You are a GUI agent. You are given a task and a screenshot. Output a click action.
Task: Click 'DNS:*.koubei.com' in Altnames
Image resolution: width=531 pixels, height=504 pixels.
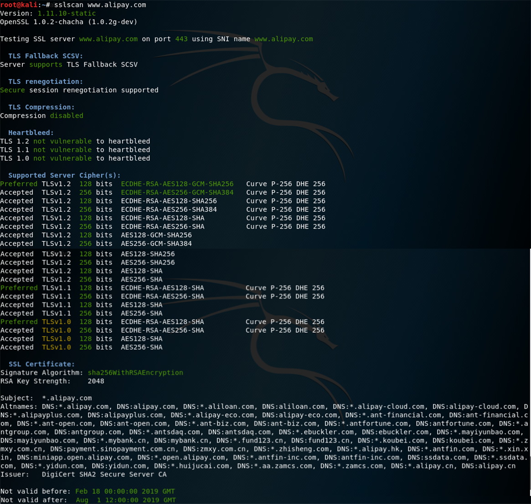pyautogui.click(x=391, y=441)
